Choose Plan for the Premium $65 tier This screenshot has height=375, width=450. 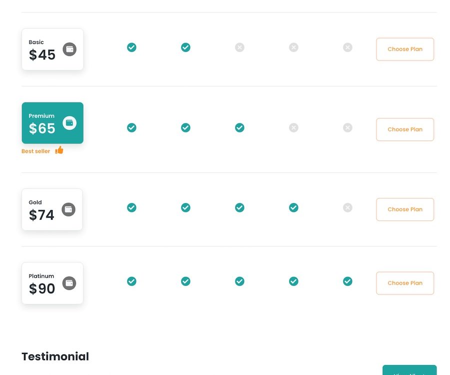pos(405,129)
